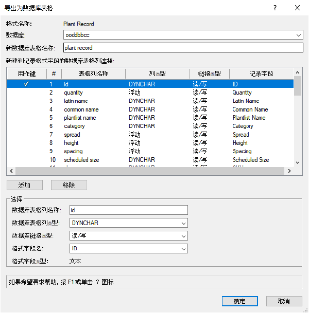Open the 数据库链接类型 dropdown
Viewport: 309px width, 313px height.
184,236
